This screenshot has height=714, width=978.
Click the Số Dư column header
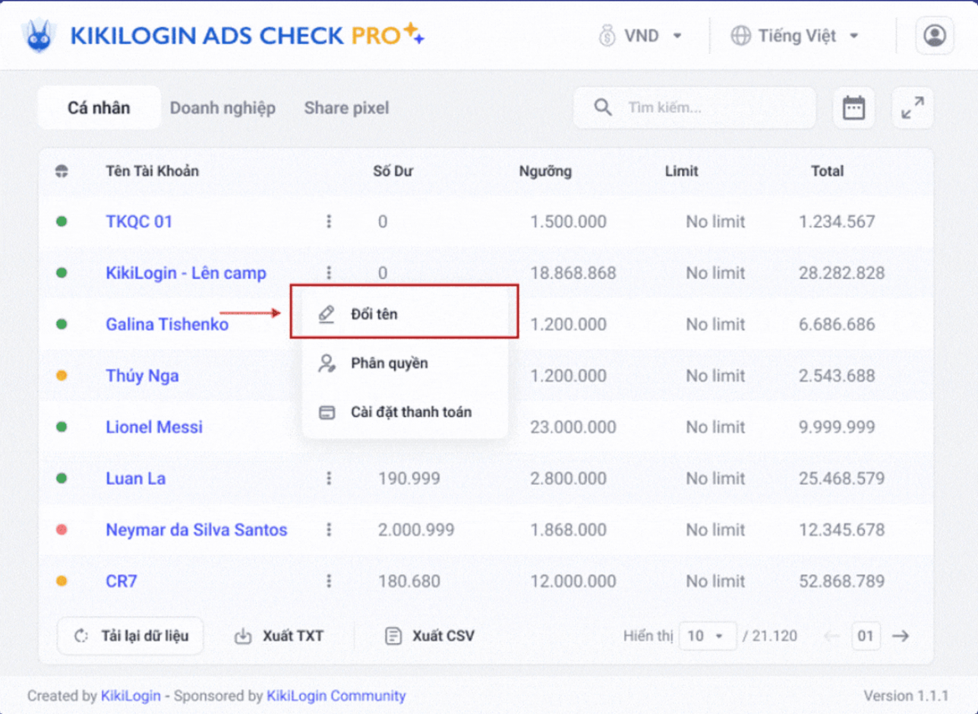click(393, 172)
